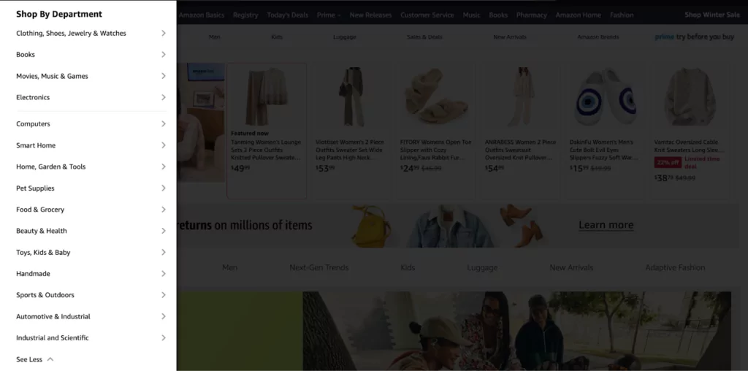Choose Industrial and Scientific label

pyautogui.click(x=53, y=337)
